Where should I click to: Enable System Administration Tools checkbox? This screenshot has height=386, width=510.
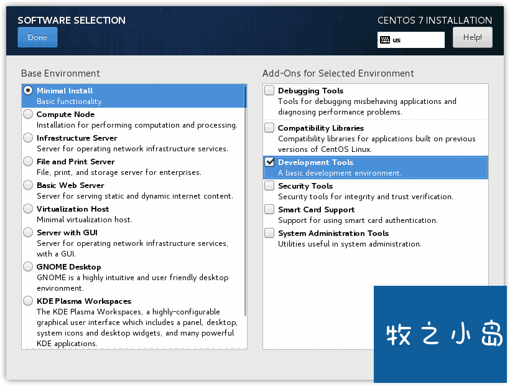coord(269,233)
